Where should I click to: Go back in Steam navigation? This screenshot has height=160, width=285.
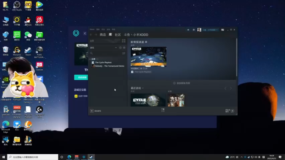tap(91, 34)
